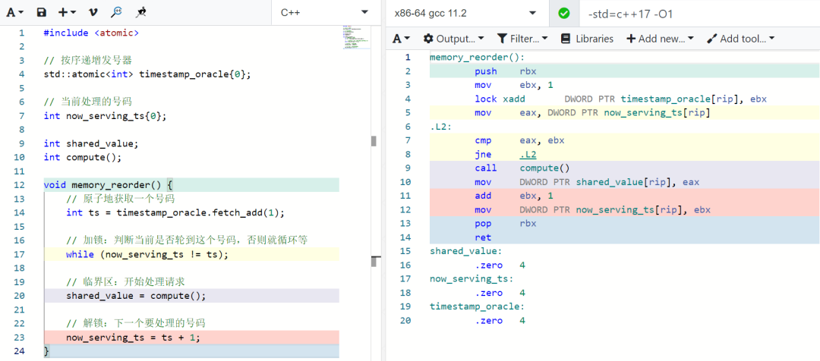The width and height of the screenshot is (820, 361).
Task: Open the Filter options menu
Action: (522, 39)
